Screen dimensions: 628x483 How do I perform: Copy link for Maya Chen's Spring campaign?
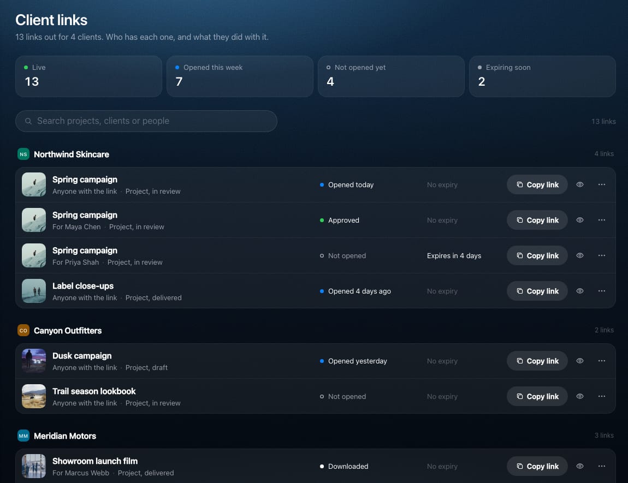(537, 220)
